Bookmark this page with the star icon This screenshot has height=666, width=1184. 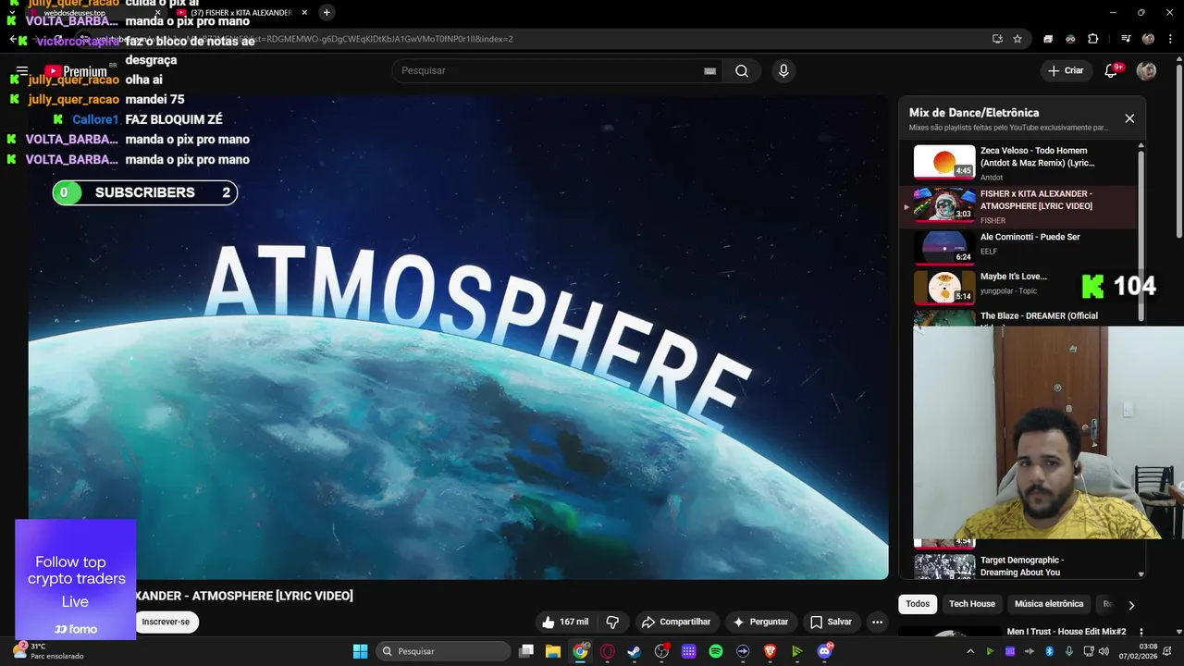point(1017,39)
